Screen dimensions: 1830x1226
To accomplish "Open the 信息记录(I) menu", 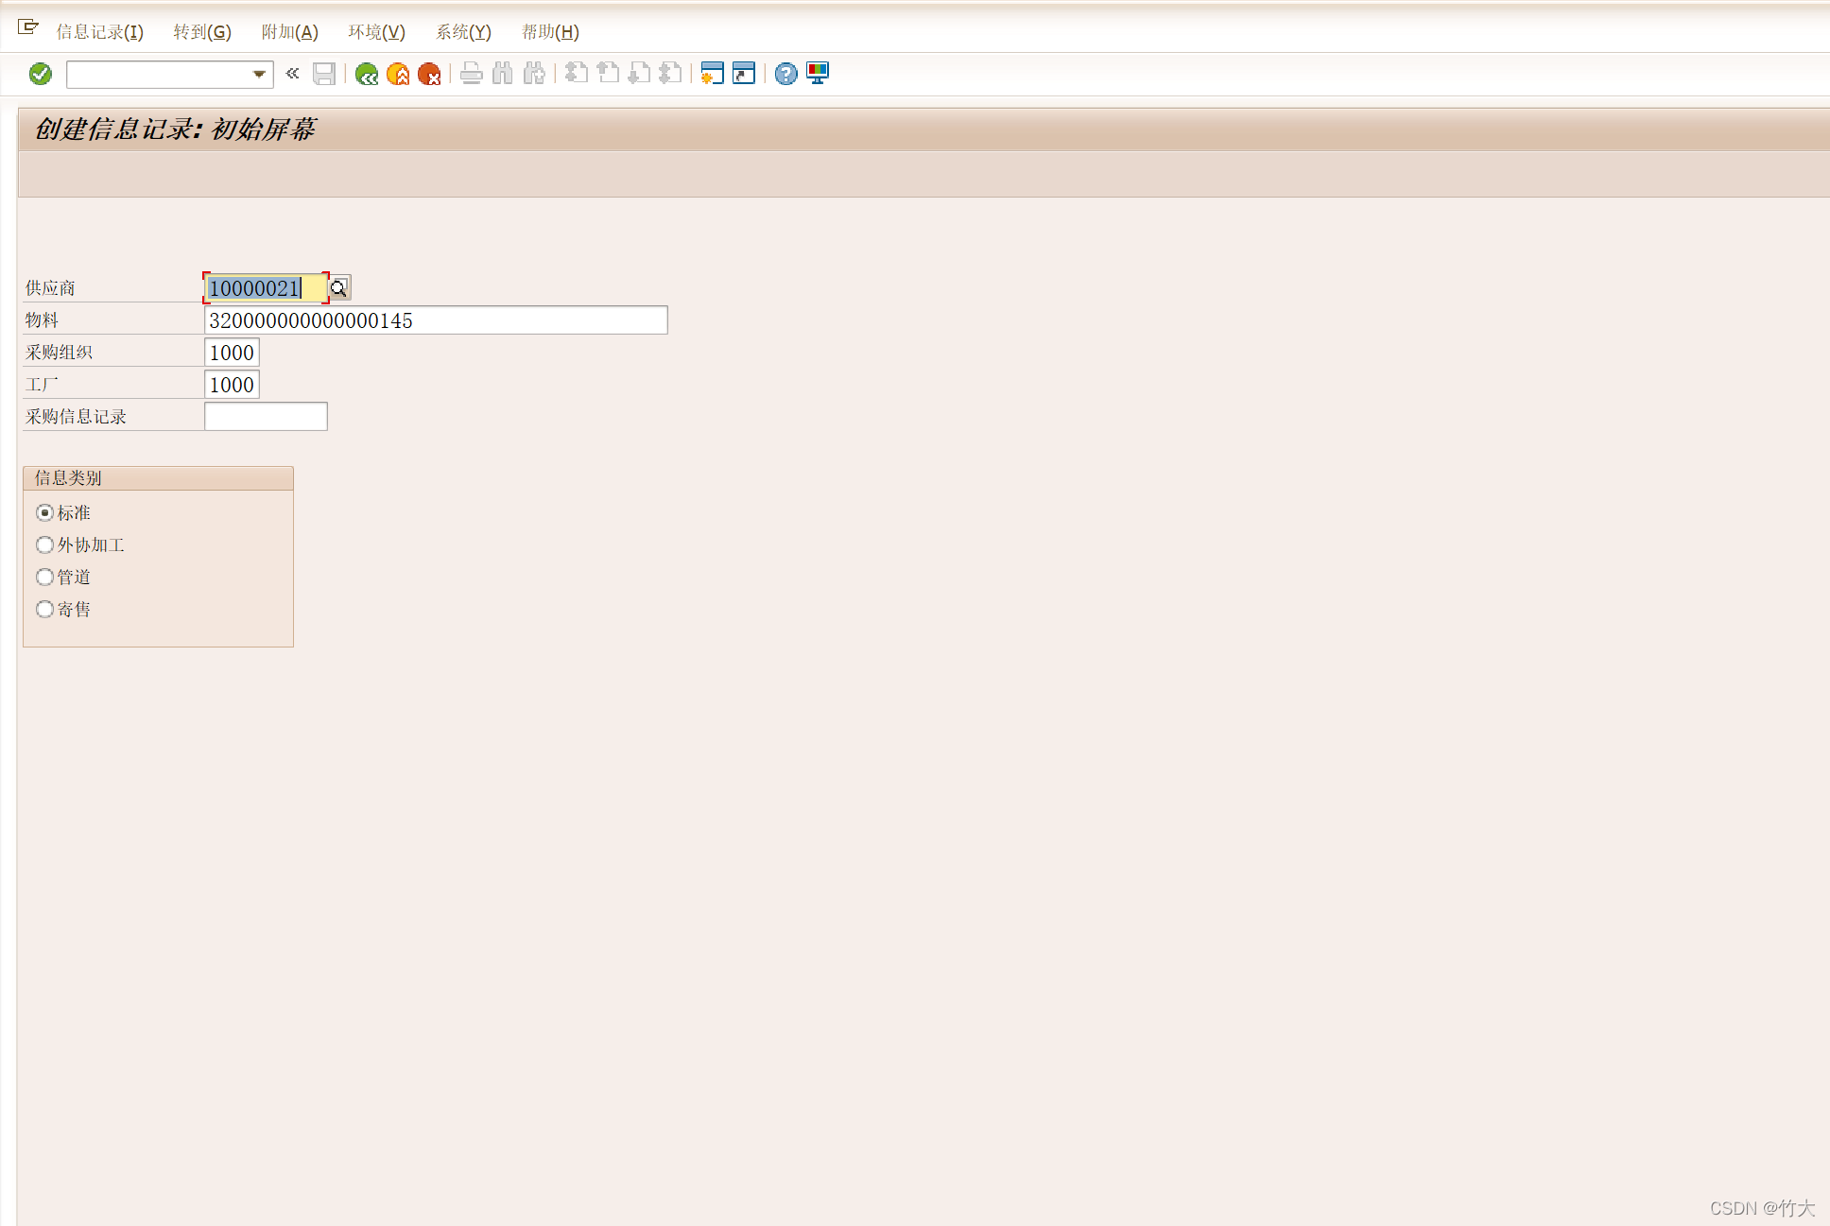I will pyautogui.click(x=99, y=32).
